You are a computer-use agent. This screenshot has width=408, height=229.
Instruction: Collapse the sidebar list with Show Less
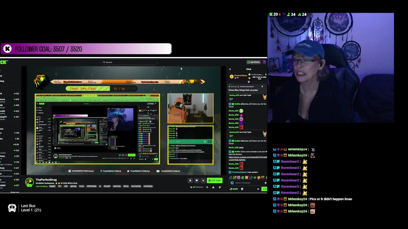[x=15, y=192]
